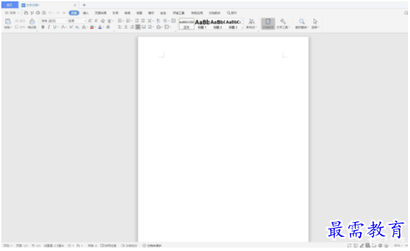Clear formatting with the eraser icon
The width and height of the screenshot is (410, 251).
[102, 20]
